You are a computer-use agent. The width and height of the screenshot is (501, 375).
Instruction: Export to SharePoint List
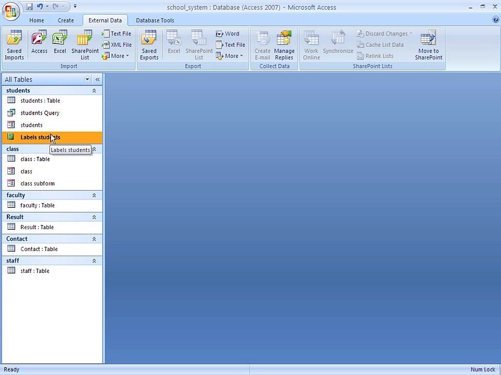coord(199,45)
